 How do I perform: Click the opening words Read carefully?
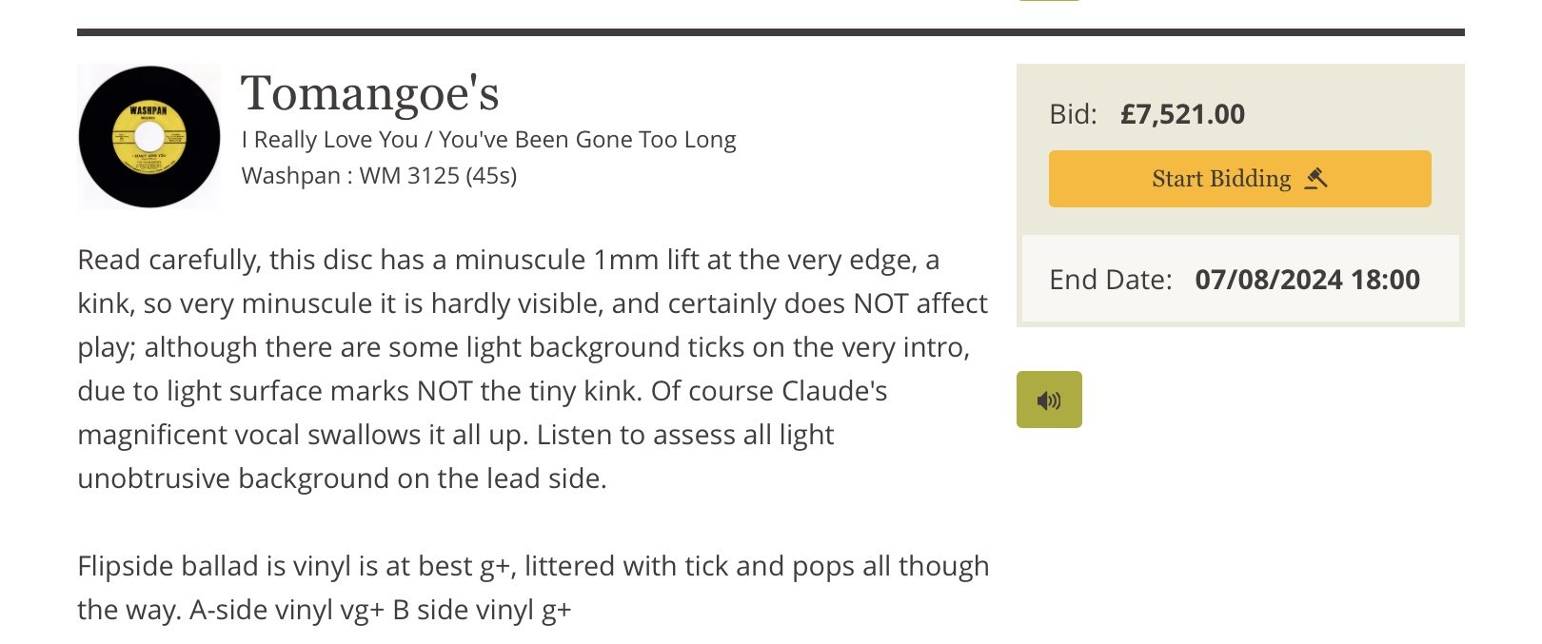(168, 260)
